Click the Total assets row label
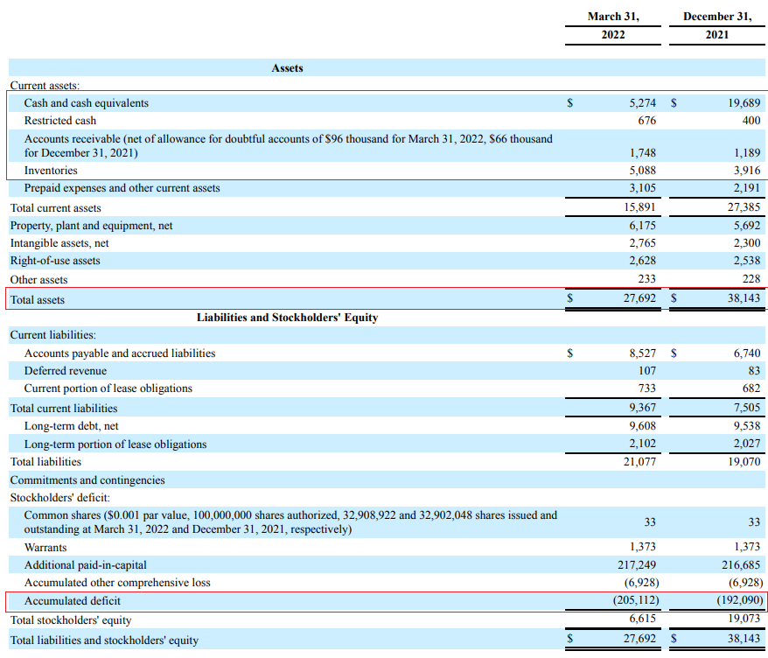This screenshot has height=658, width=768. (x=38, y=300)
